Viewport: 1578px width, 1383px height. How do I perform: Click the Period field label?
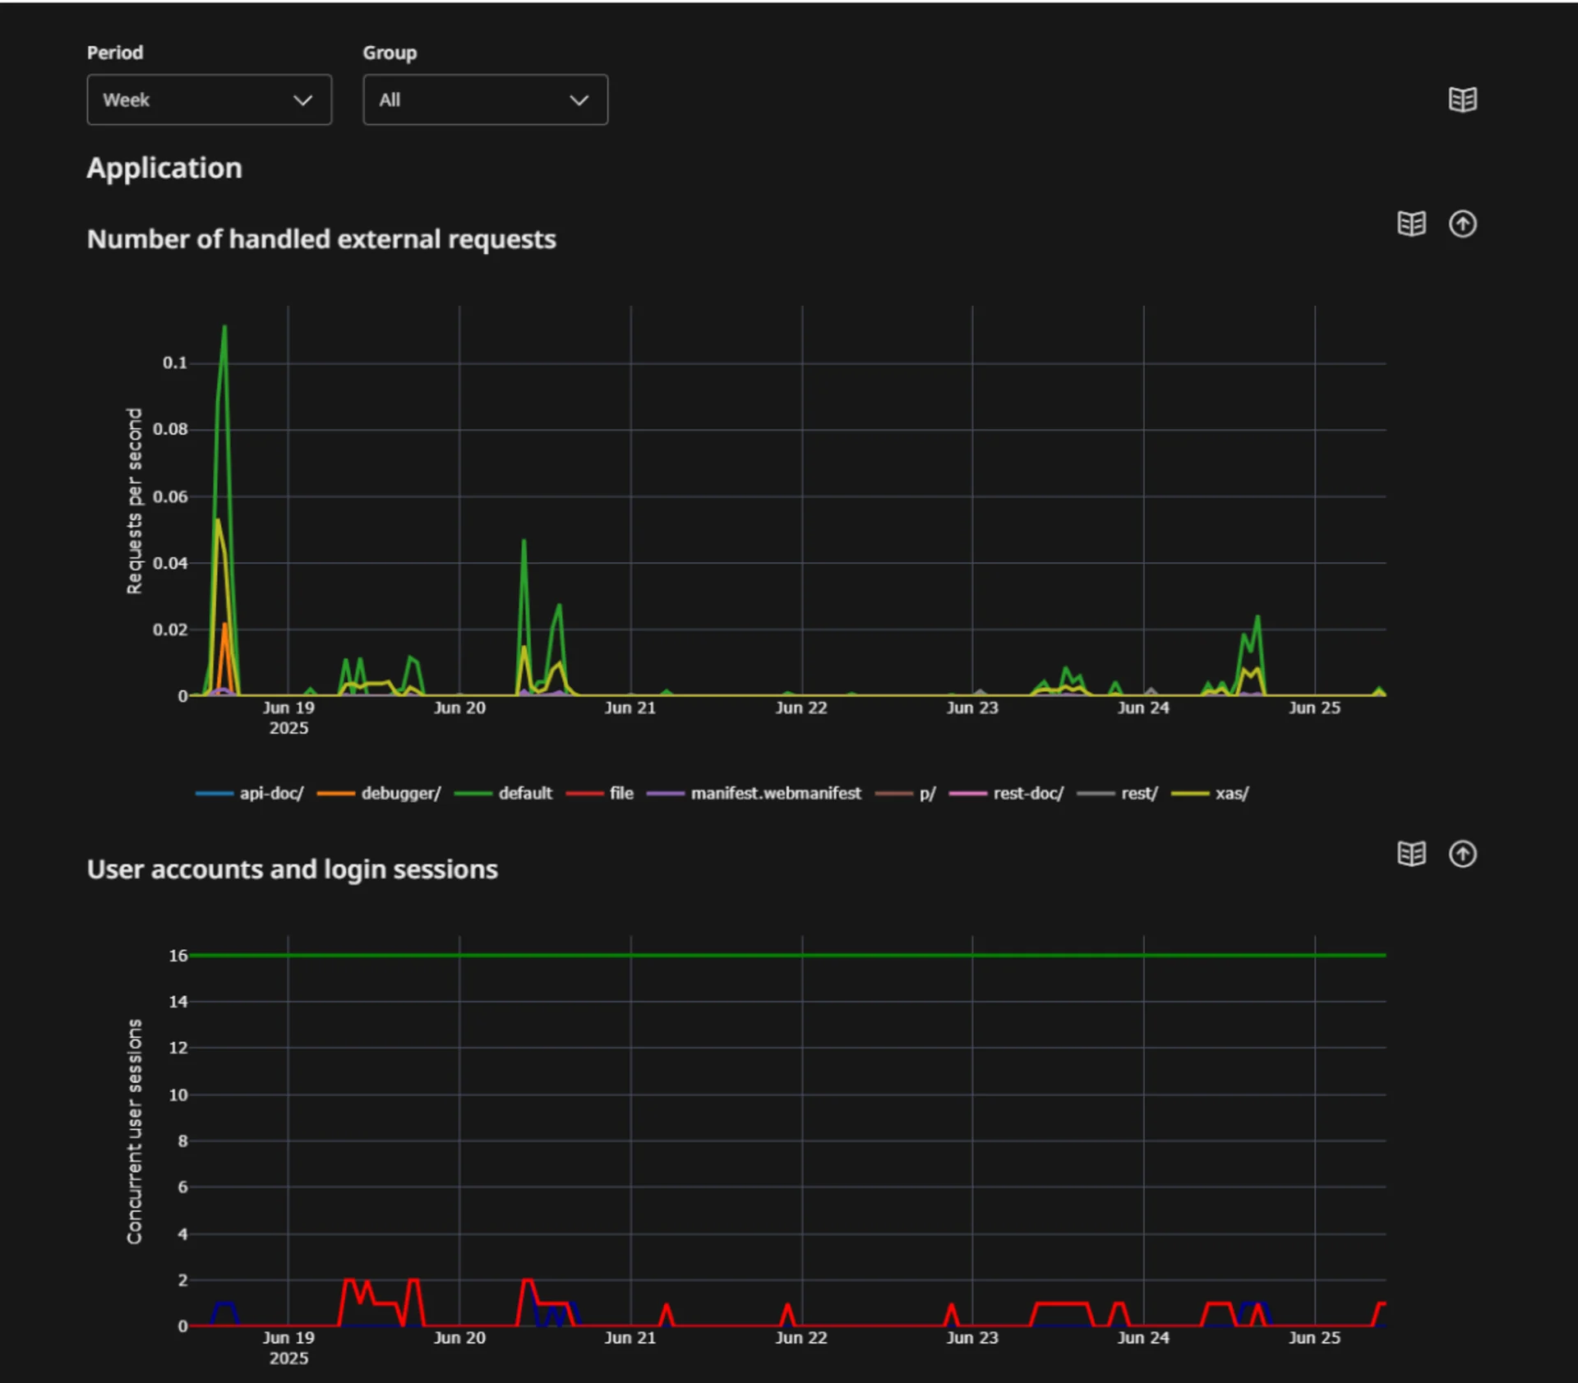pyautogui.click(x=115, y=53)
